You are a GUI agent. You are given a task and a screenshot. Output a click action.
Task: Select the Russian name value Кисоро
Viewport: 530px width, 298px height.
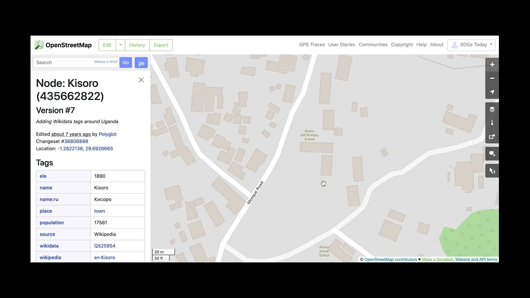coord(103,199)
